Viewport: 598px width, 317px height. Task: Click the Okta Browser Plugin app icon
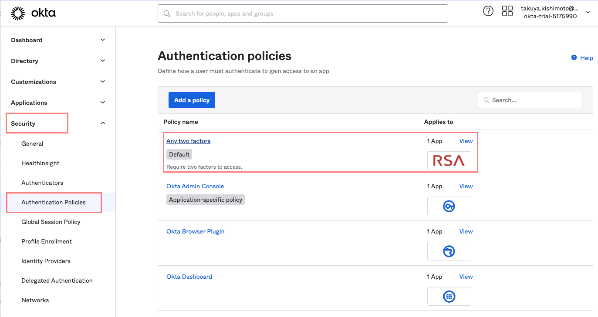pyautogui.click(x=449, y=251)
